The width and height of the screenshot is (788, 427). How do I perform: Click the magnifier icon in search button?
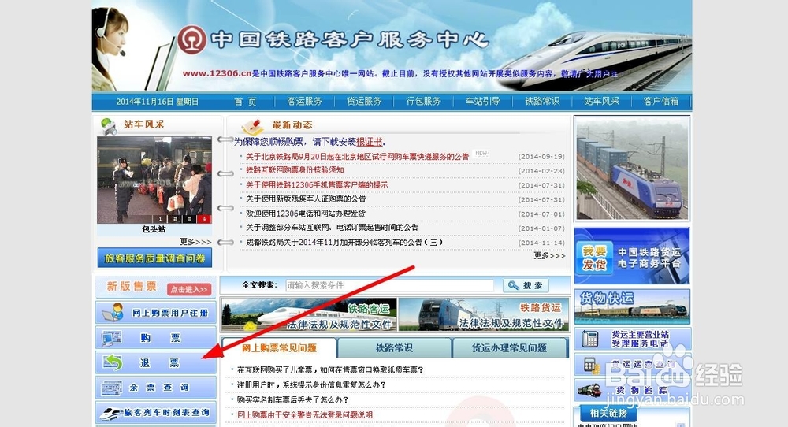click(x=513, y=285)
